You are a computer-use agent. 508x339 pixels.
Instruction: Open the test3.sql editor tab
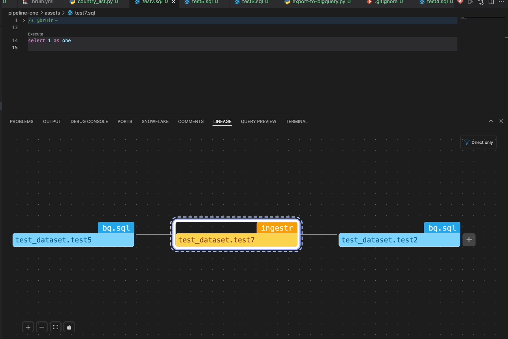(254, 2)
